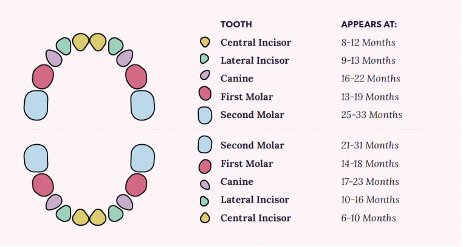
Task: Click the TOOTH column header
Action: coord(236,24)
